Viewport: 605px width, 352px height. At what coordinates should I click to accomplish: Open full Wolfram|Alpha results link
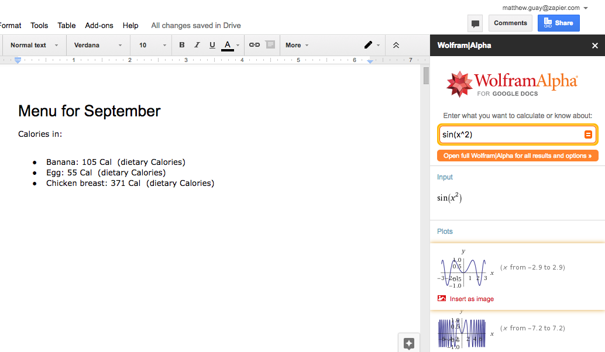(x=517, y=156)
